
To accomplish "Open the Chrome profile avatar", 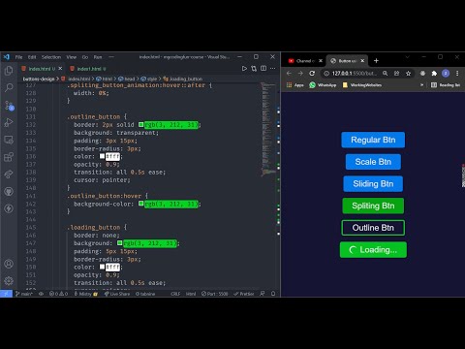I will coord(446,74).
